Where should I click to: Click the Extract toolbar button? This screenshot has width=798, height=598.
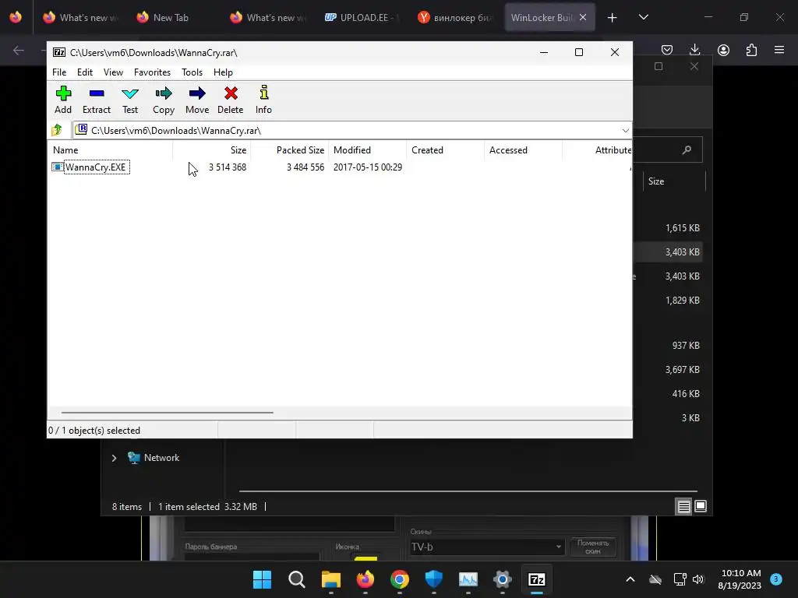pyautogui.click(x=96, y=100)
